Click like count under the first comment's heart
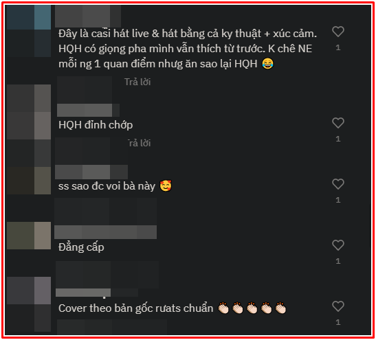The width and height of the screenshot is (376, 340). (x=338, y=47)
